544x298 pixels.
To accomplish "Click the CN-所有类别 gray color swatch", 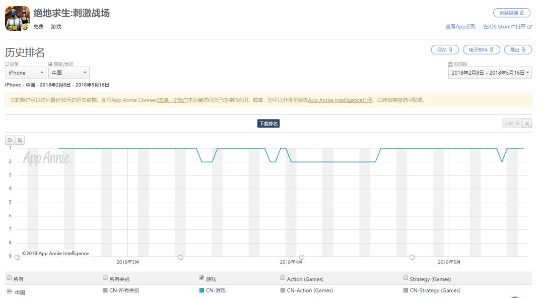I will [x=105, y=290].
